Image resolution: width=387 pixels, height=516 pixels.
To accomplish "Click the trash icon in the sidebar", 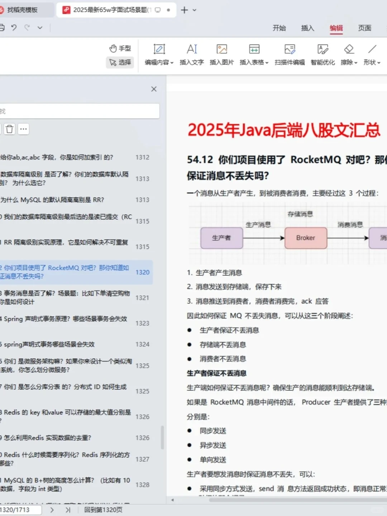I will point(9,129).
